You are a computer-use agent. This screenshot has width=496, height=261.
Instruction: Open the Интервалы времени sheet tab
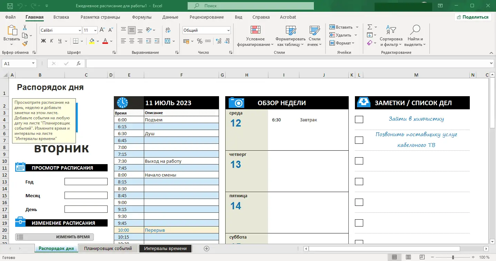[165, 249]
